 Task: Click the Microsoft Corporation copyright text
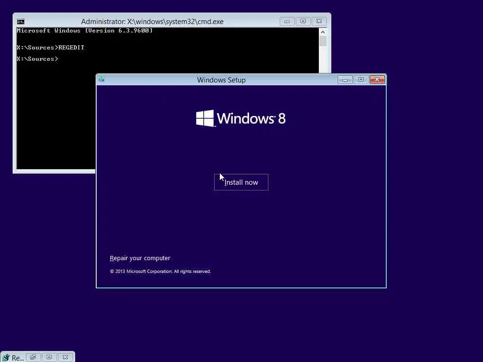[160, 271]
